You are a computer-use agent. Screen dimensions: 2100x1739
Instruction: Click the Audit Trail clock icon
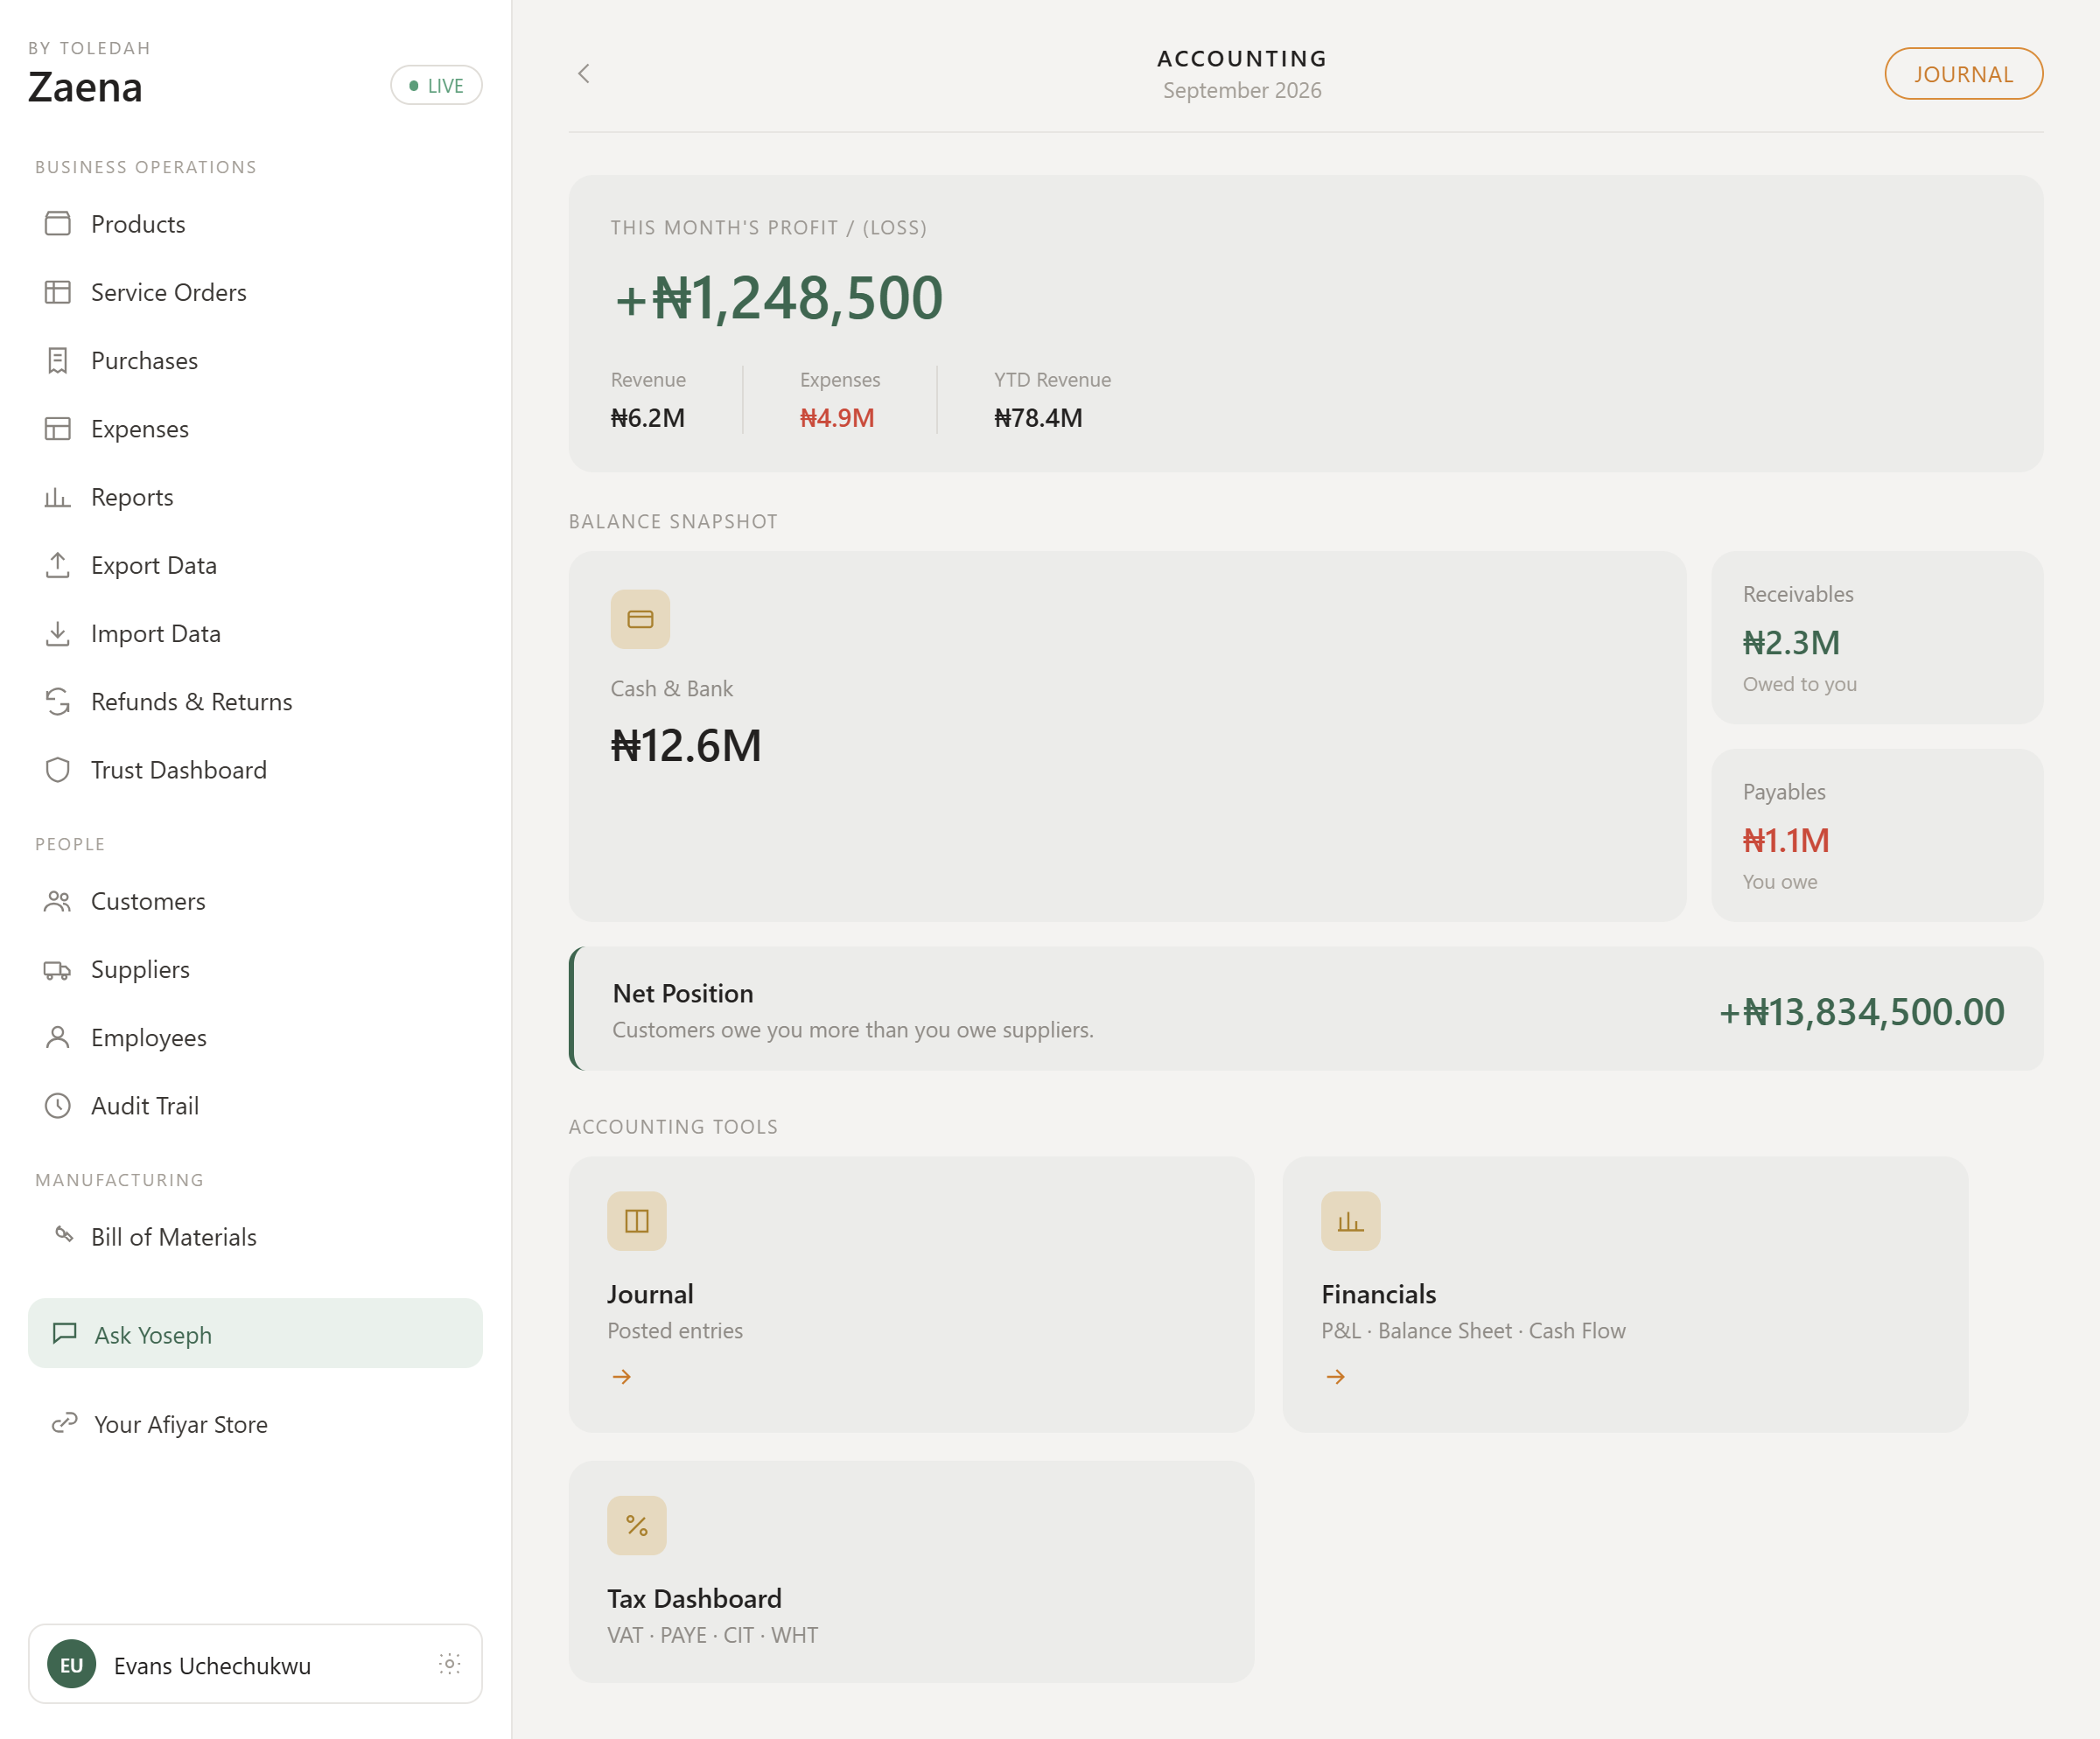(58, 1106)
